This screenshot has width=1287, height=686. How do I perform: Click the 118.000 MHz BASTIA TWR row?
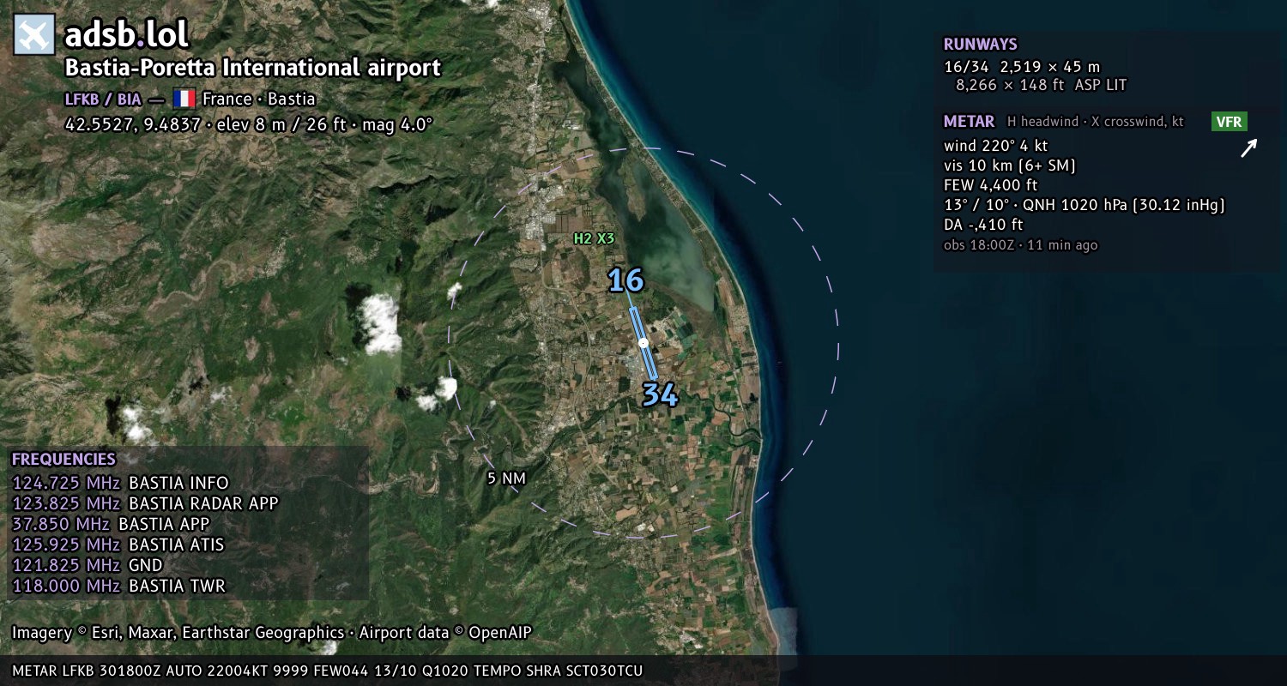coord(118,586)
